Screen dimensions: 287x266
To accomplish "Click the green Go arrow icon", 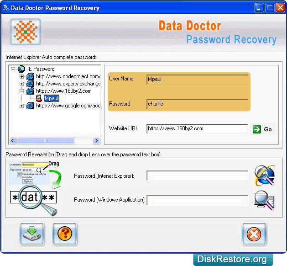I will [257, 129].
